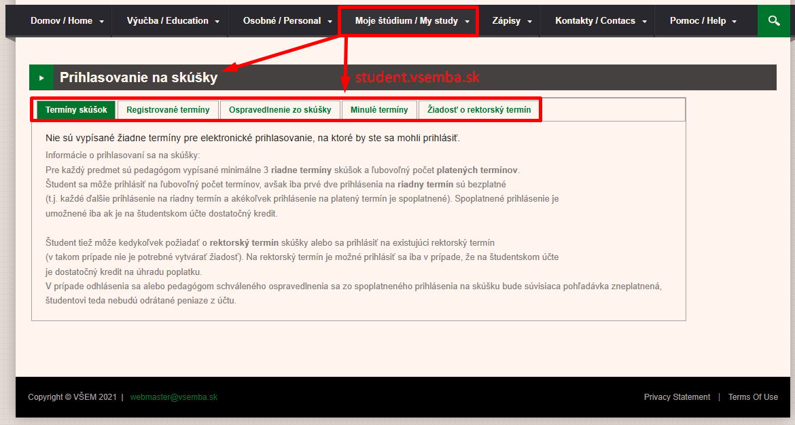
Task: Open the Terms Of Use link
Action: 753,397
